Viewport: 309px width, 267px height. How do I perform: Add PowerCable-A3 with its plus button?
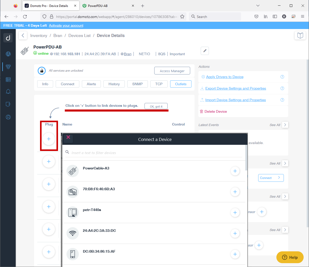(x=235, y=171)
